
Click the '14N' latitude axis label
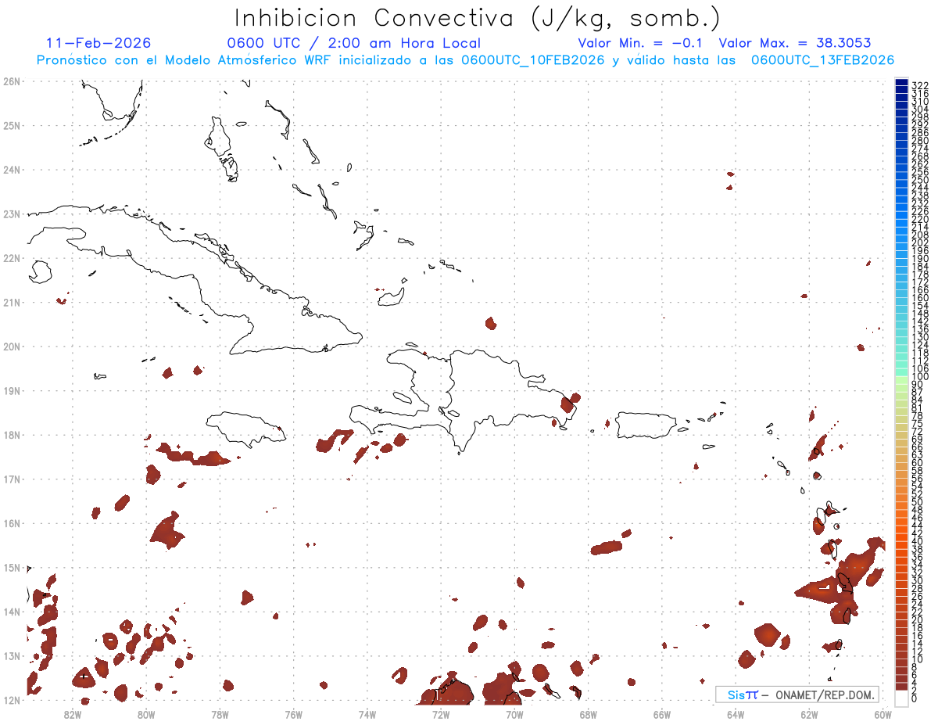click(12, 612)
